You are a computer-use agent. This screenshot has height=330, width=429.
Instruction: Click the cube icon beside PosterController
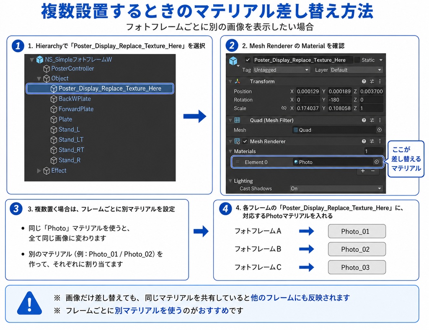pyautogui.click(x=47, y=69)
